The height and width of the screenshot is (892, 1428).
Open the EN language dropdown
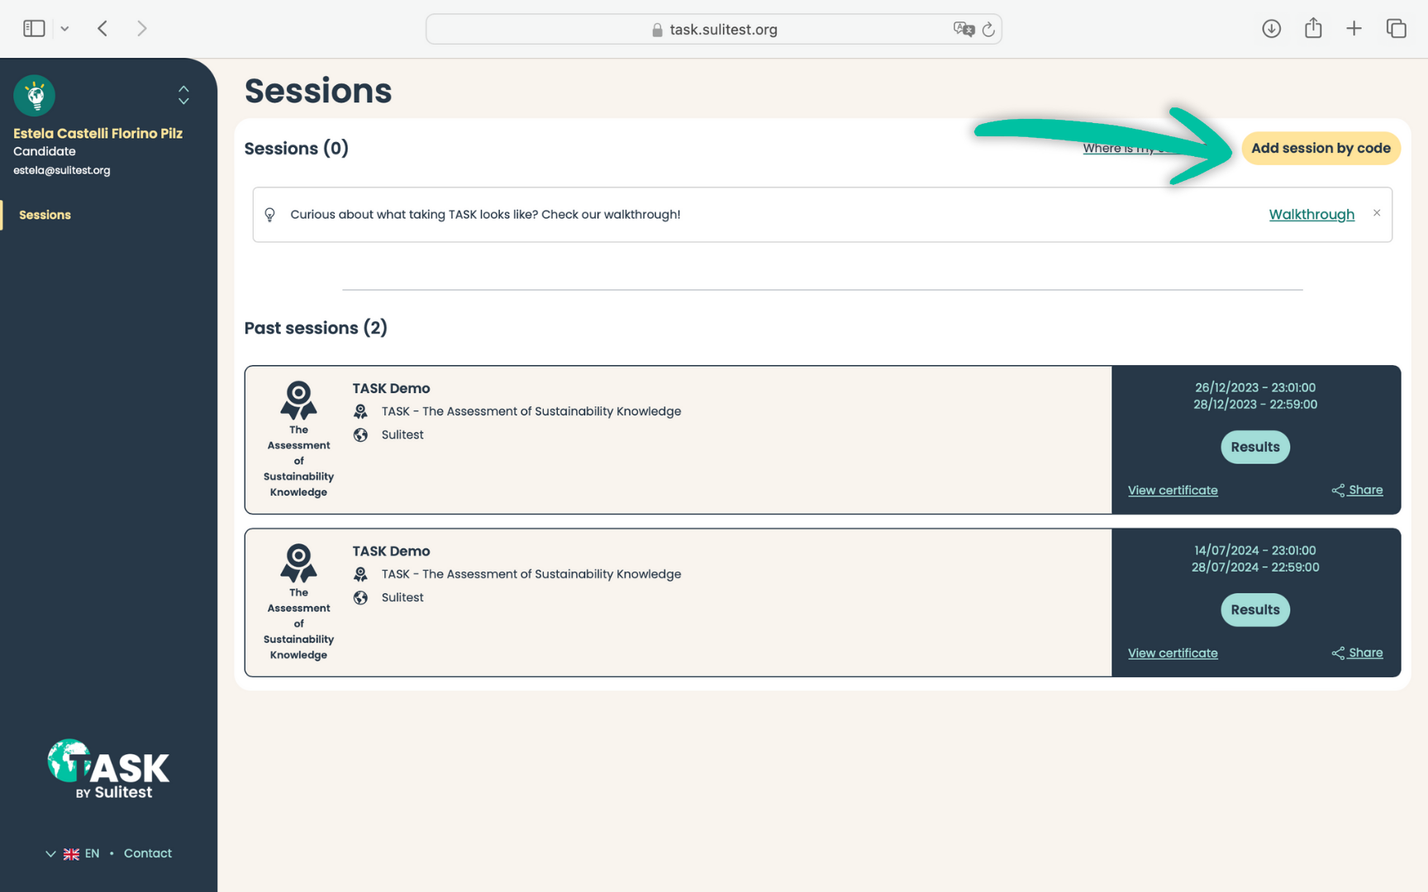tap(73, 854)
